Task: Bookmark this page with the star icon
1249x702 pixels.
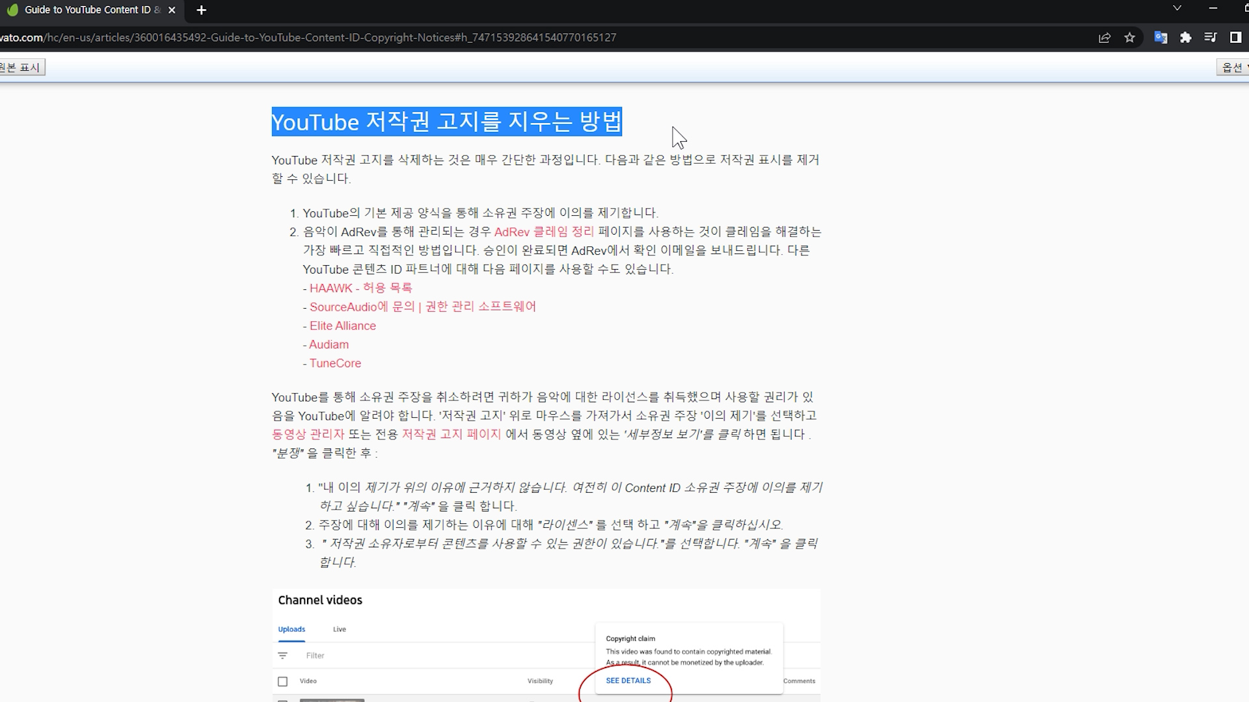Action: 1130,38
